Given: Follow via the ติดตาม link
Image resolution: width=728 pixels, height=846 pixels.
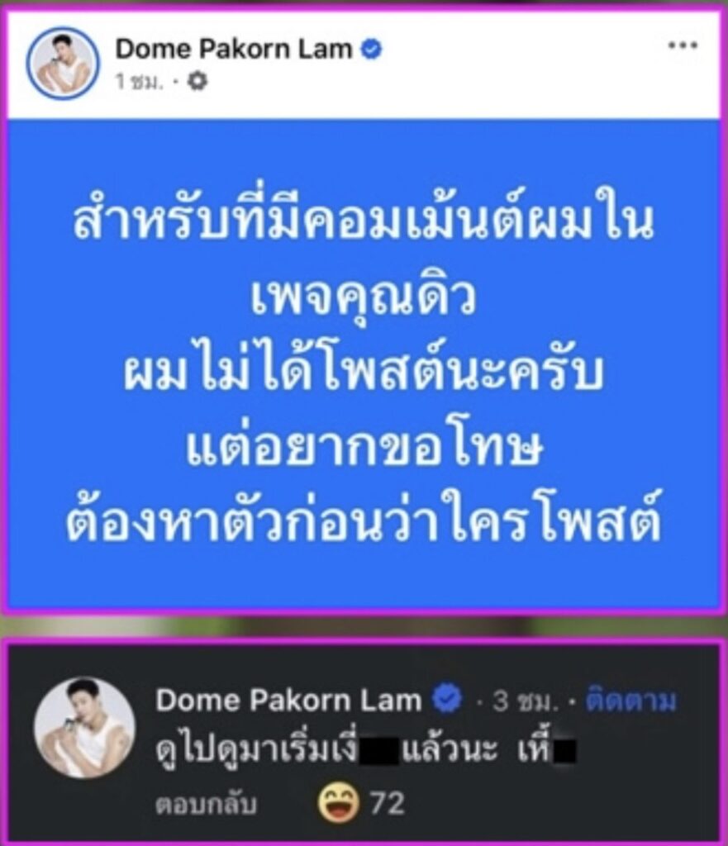Looking at the screenshot, I should (x=630, y=701).
